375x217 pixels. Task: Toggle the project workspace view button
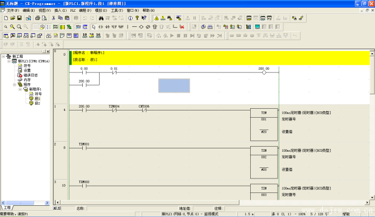(x=6, y=36)
